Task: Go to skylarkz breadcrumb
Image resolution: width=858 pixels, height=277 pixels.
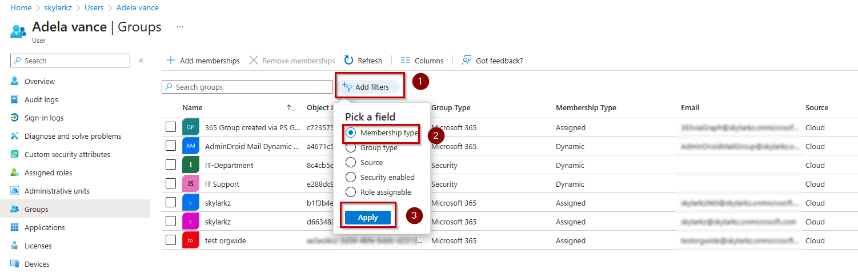Action: [58, 7]
